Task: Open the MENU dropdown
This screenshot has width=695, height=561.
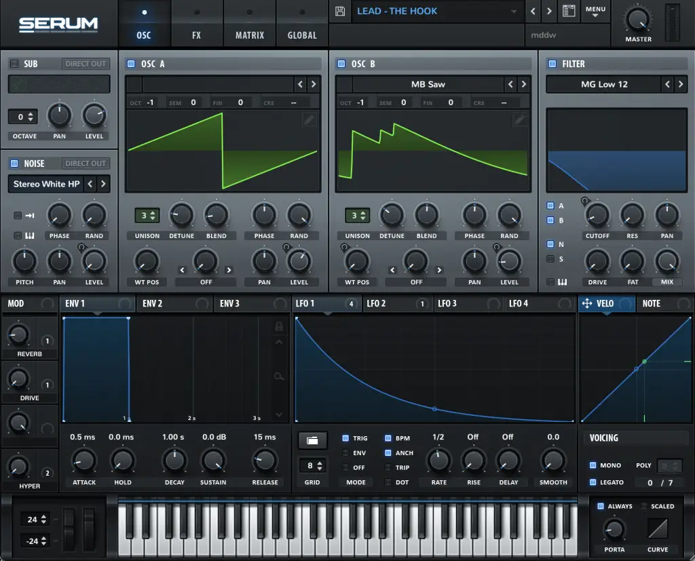Action: coord(595,11)
